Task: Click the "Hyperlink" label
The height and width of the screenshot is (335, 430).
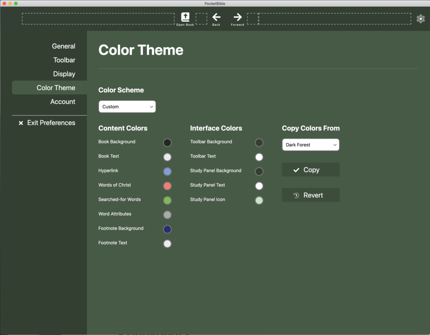Action: pos(108,171)
